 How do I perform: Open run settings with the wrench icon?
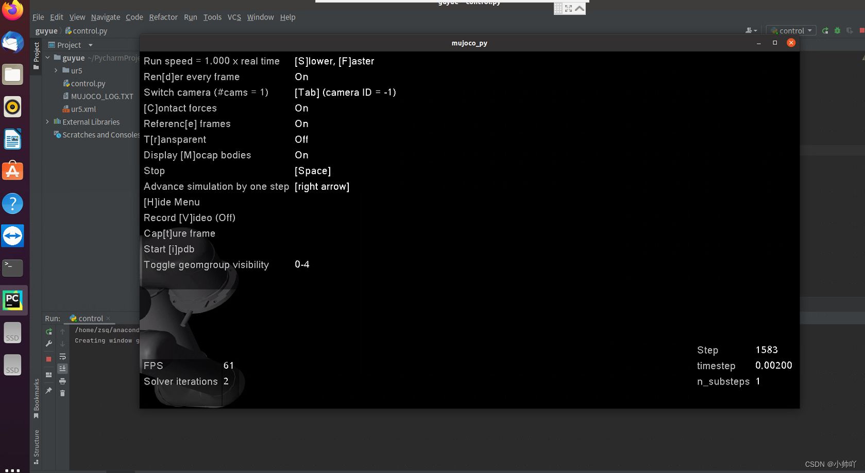(48, 343)
